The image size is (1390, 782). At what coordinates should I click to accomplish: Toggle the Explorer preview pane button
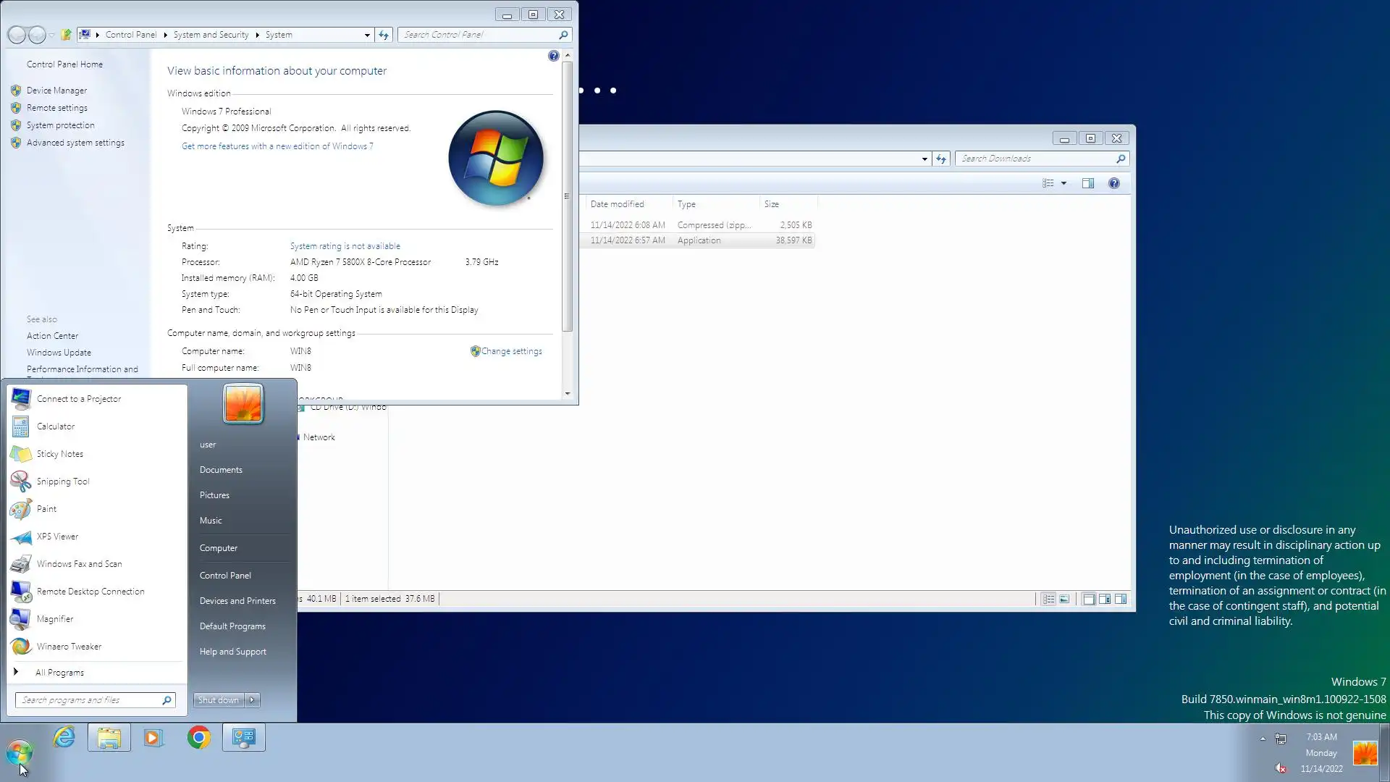[x=1087, y=183]
